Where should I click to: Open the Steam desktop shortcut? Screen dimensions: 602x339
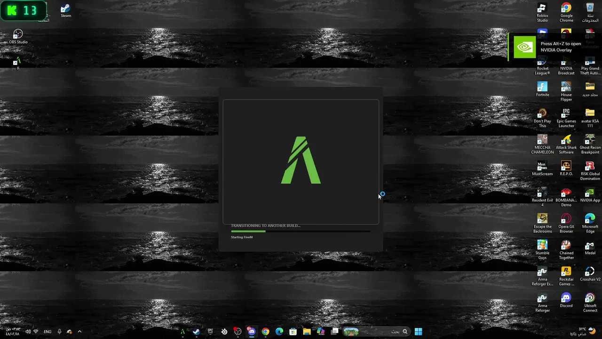pyautogui.click(x=66, y=11)
